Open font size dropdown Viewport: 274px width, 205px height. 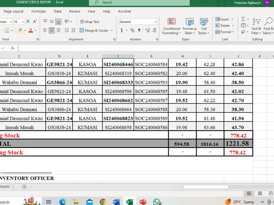[x=23, y=22]
